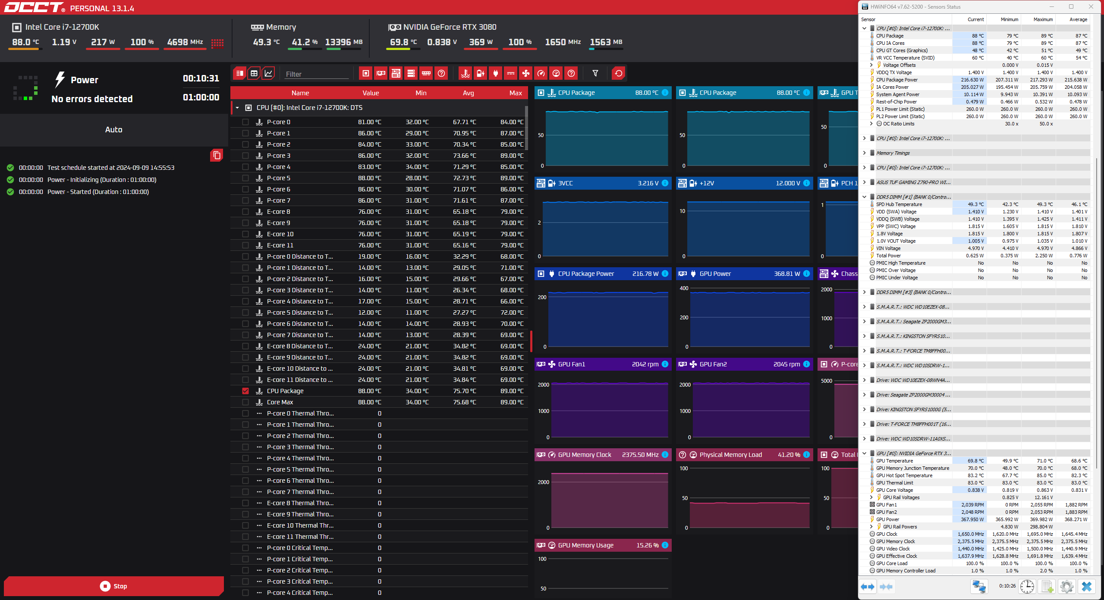The height and width of the screenshot is (600, 1104).
Task: Show temperature sensors using the thermometer icon
Action: click(x=466, y=73)
